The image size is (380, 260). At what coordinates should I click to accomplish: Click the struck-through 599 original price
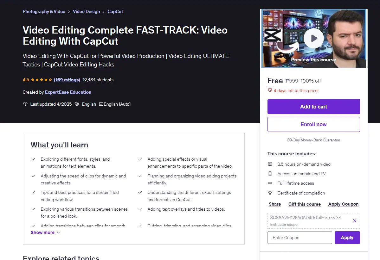(292, 81)
